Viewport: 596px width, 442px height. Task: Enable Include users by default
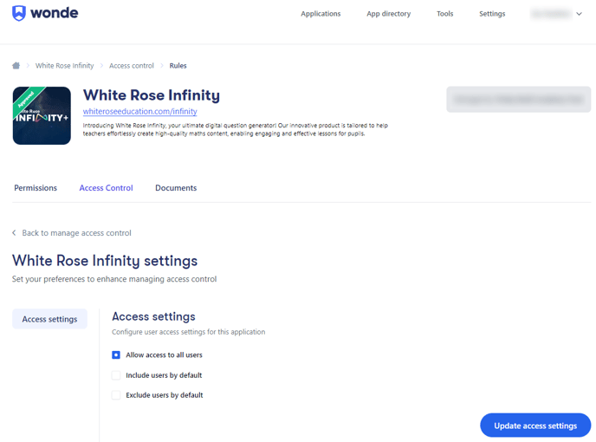coord(116,375)
